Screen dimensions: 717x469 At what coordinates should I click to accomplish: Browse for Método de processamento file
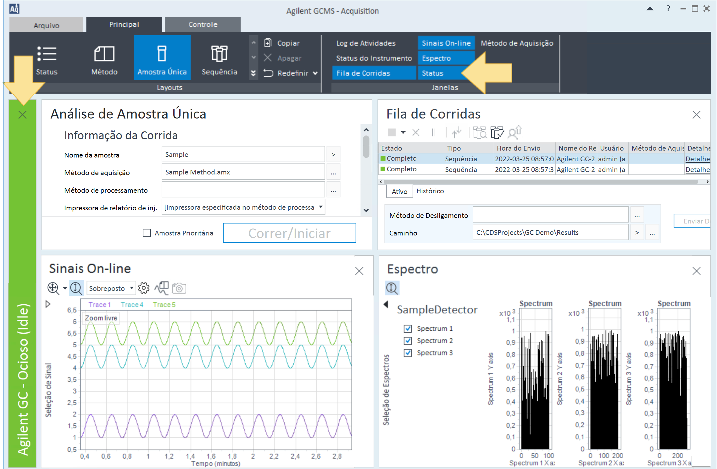pyautogui.click(x=333, y=190)
